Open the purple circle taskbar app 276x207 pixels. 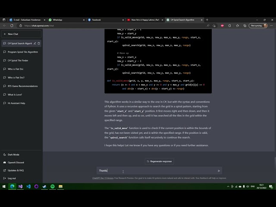[36, 186]
